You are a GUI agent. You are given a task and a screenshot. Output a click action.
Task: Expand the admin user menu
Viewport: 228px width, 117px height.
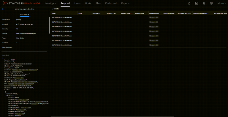click(x=221, y=3)
